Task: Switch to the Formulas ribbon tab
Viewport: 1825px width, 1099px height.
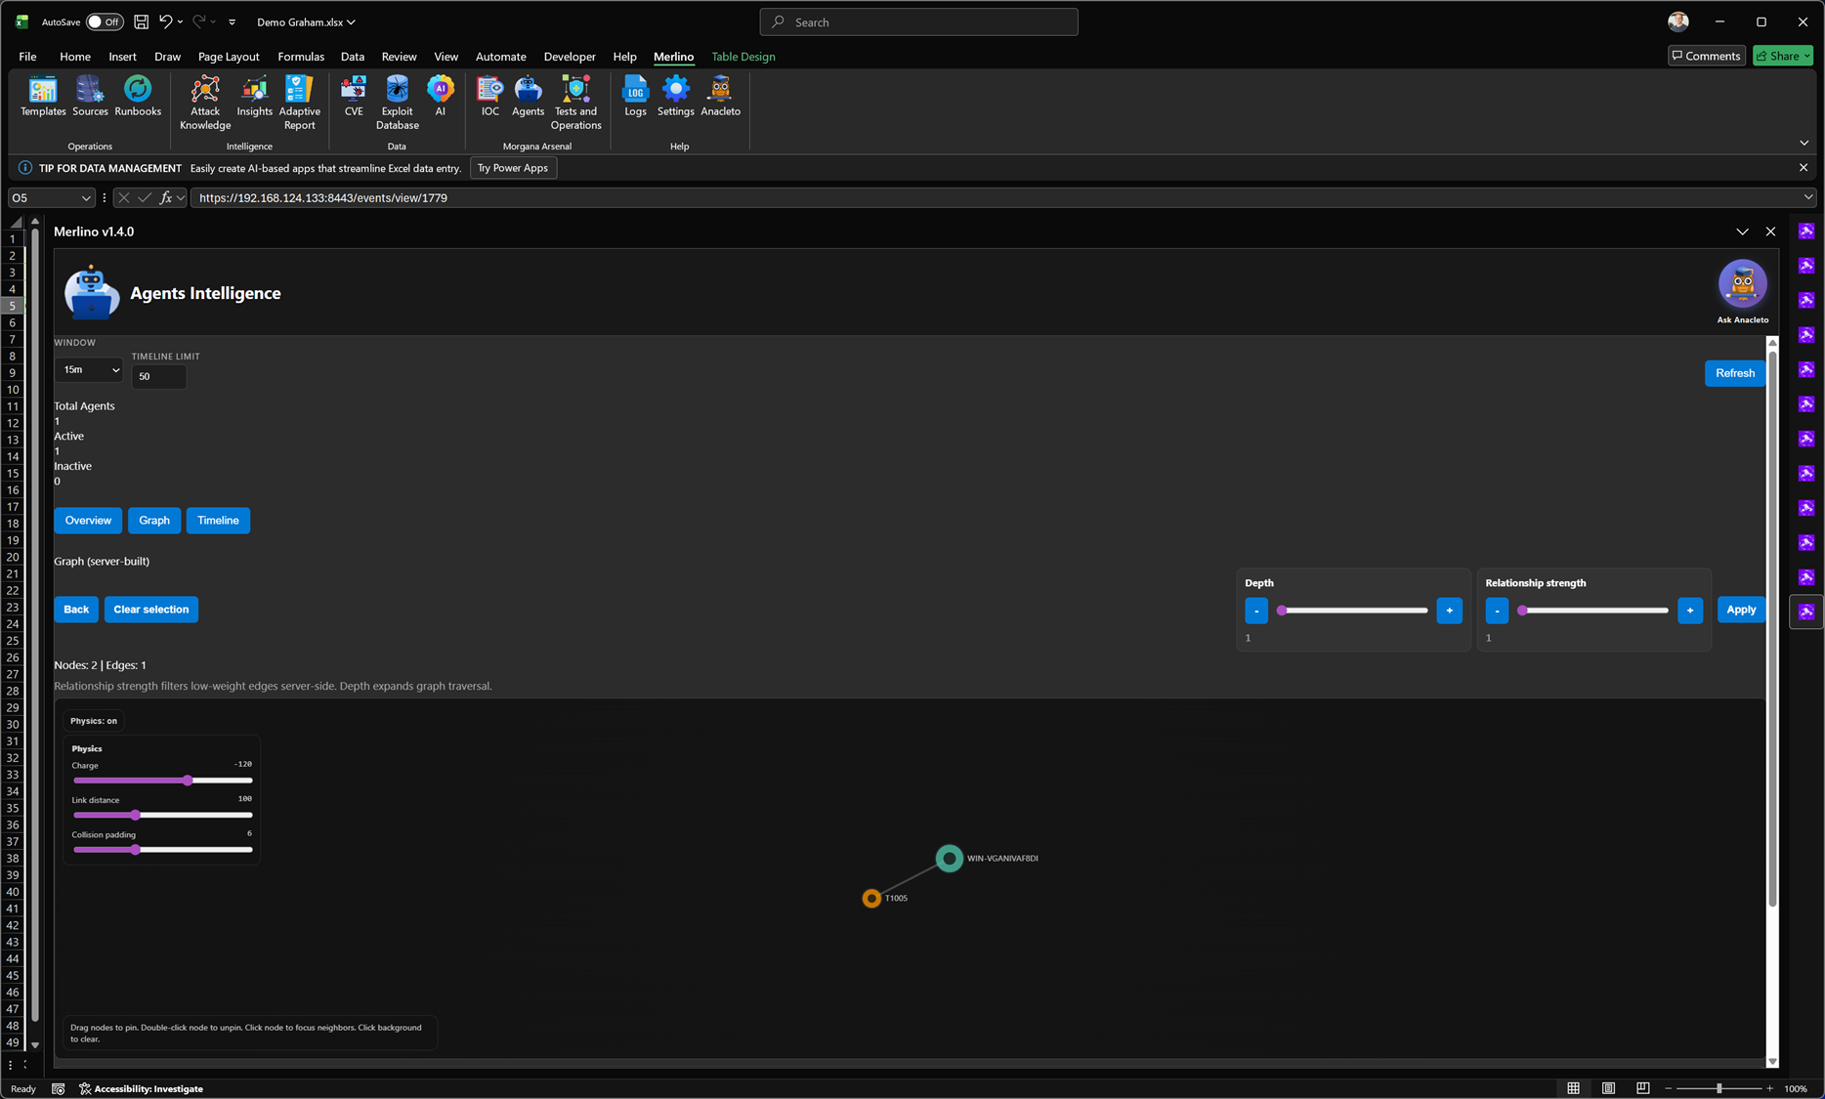Action: pyautogui.click(x=301, y=57)
